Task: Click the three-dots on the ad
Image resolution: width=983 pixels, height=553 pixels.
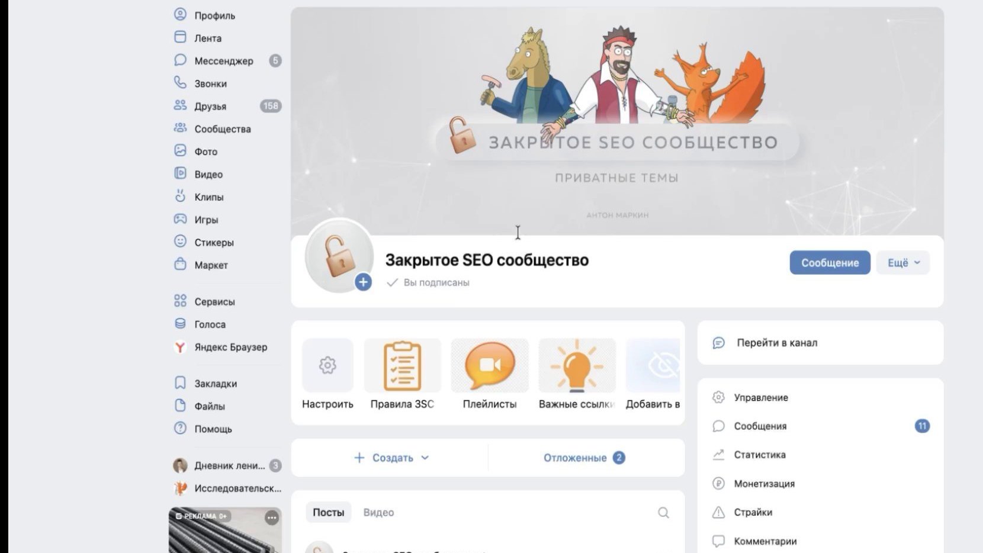Action: coord(272,518)
